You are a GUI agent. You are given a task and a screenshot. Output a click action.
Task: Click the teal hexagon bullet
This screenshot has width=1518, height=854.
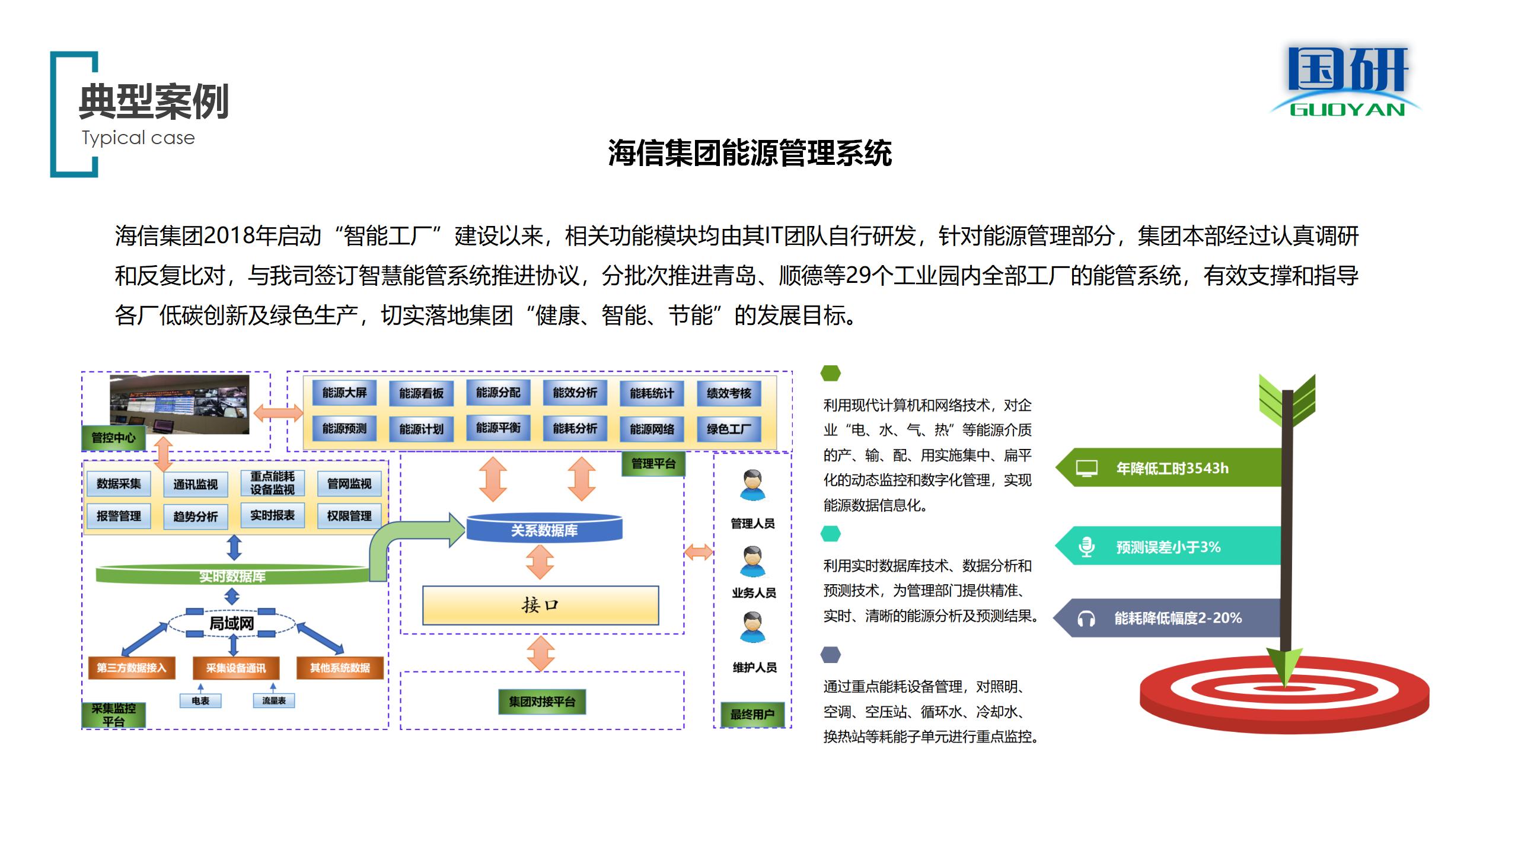coord(830,534)
